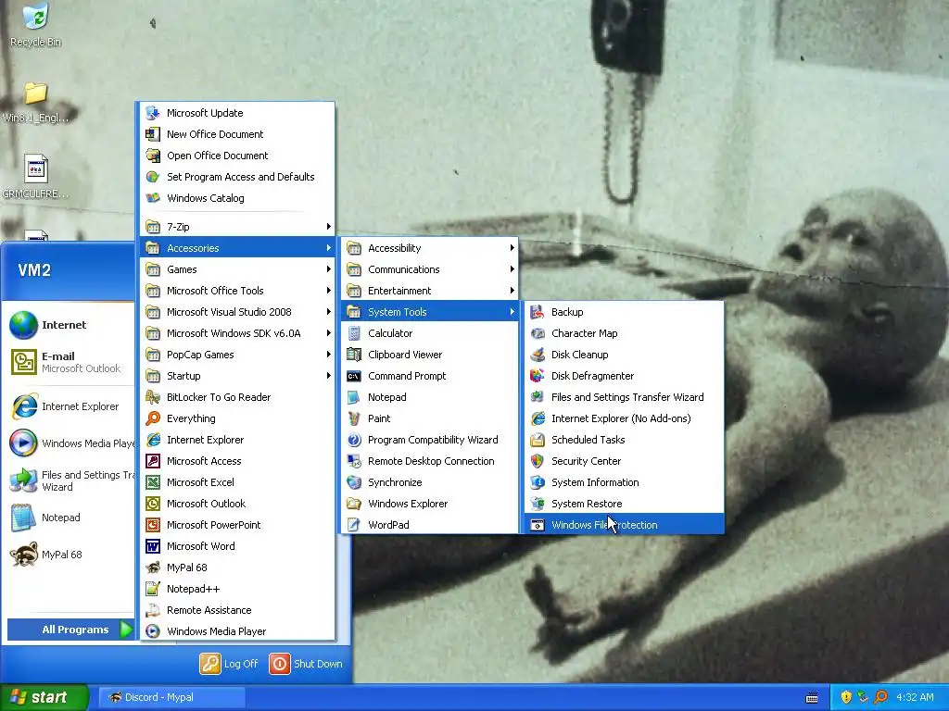Open Remote Assistance entry

coord(237,610)
